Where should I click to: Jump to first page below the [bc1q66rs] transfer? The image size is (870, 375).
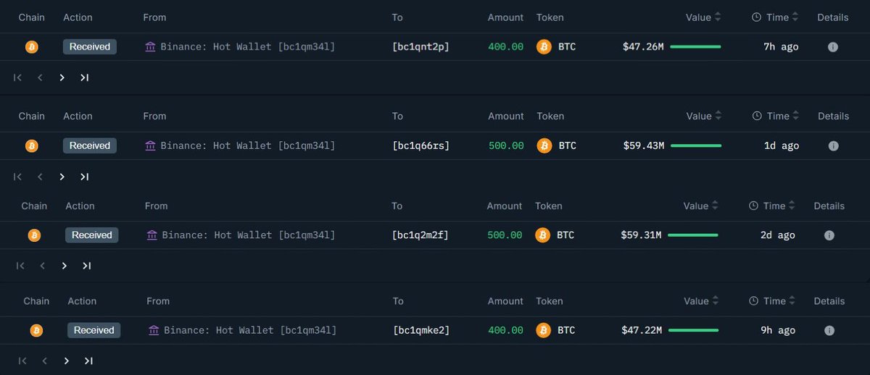coord(18,177)
